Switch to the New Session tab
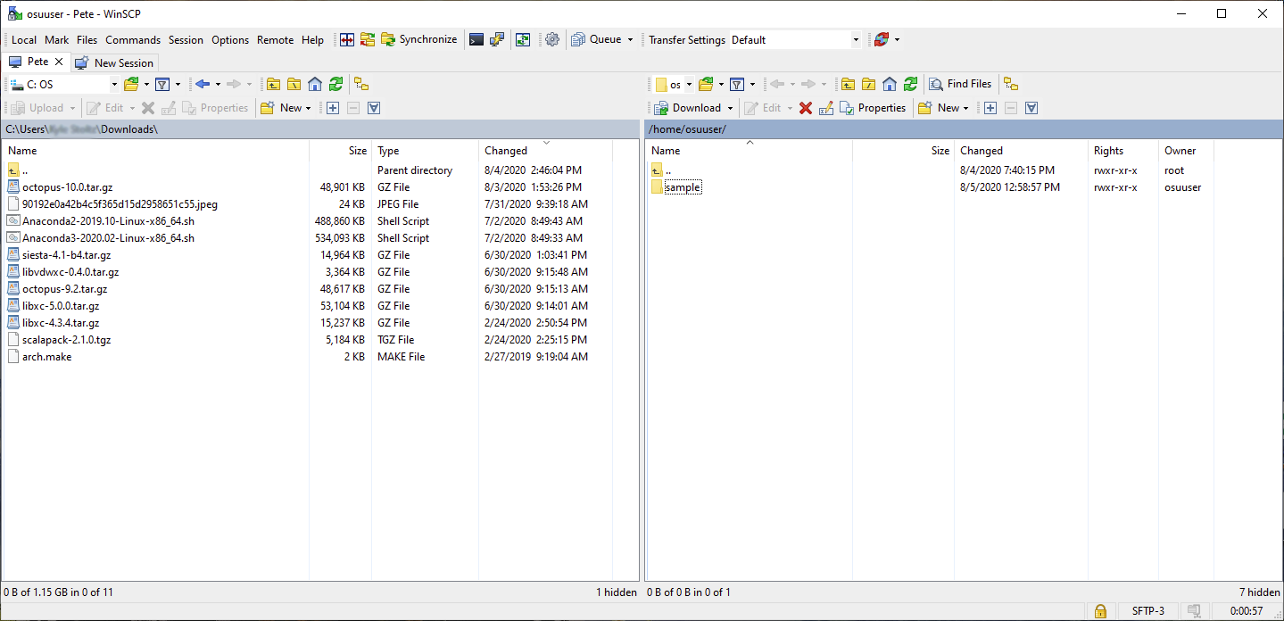The image size is (1284, 621). (115, 62)
